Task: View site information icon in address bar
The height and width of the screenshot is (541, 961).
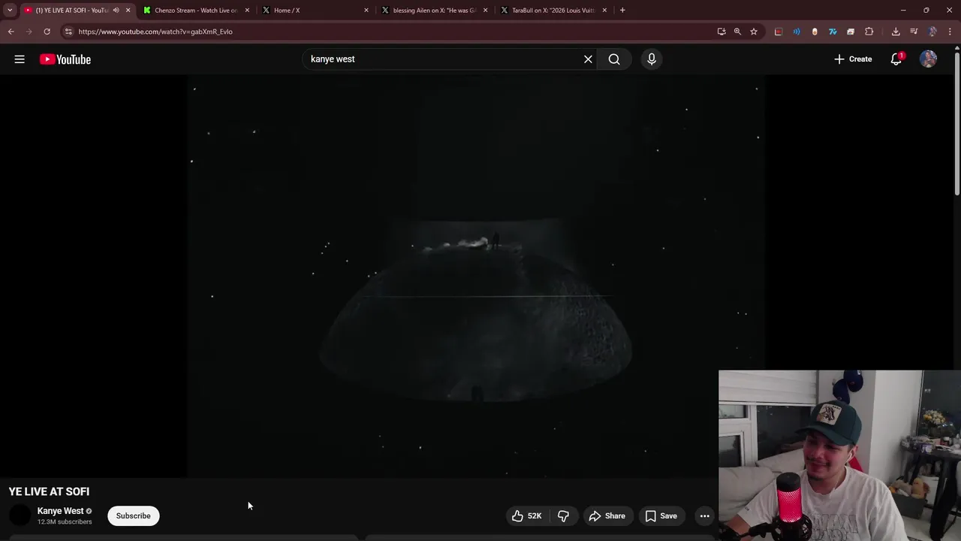Action: [68, 32]
